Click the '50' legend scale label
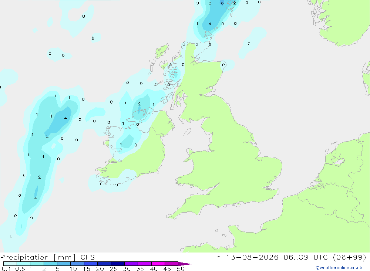 click(x=181, y=269)
